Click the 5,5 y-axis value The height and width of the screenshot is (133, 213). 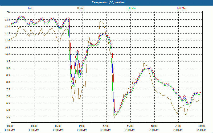click(x=8, y=117)
